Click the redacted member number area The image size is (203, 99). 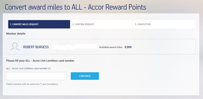(74, 47)
